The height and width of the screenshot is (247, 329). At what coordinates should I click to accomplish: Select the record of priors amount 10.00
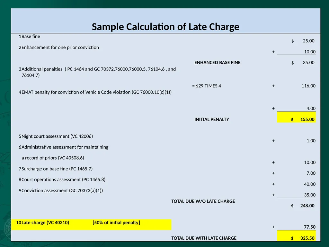point(310,162)
